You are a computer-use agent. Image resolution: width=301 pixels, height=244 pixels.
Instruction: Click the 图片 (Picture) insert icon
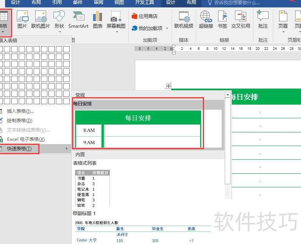[22, 20]
